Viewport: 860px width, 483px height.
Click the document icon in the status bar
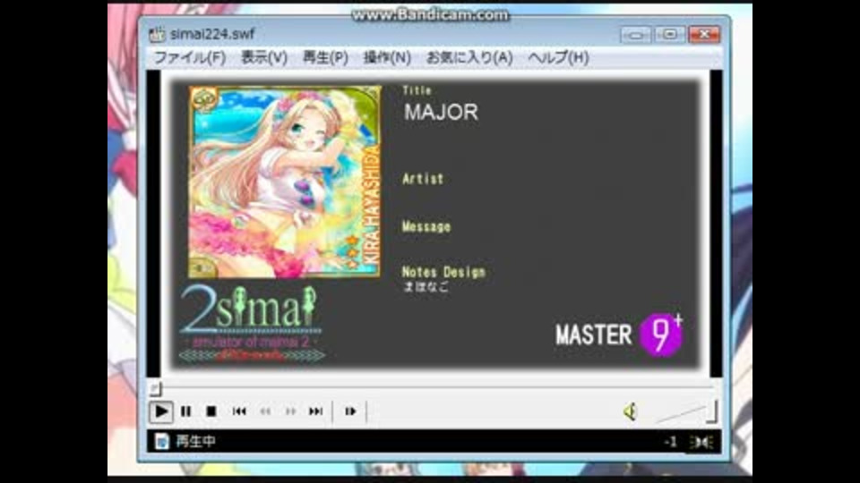click(x=162, y=441)
